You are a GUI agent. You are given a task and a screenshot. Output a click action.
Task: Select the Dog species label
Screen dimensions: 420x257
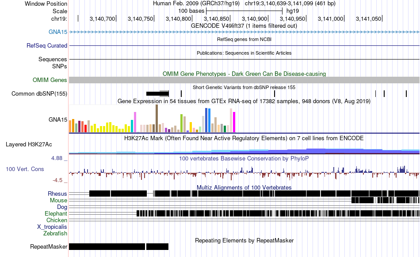(x=62, y=207)
